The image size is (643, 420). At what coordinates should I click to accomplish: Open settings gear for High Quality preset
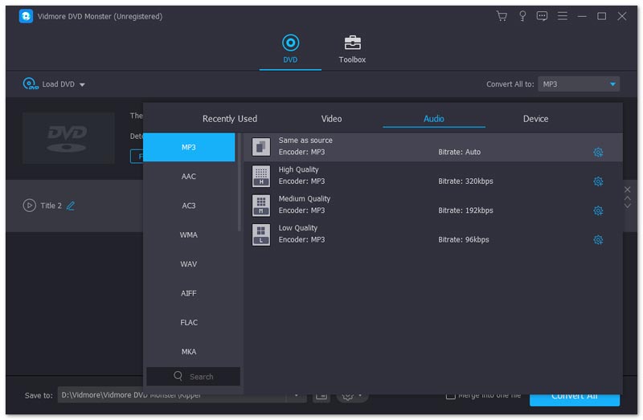598,181
